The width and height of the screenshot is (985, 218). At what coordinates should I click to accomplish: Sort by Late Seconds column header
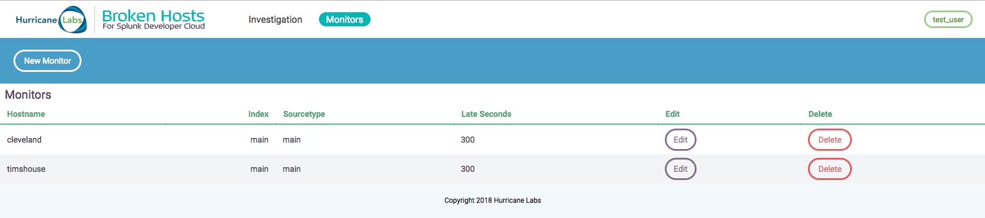point(486,114)
